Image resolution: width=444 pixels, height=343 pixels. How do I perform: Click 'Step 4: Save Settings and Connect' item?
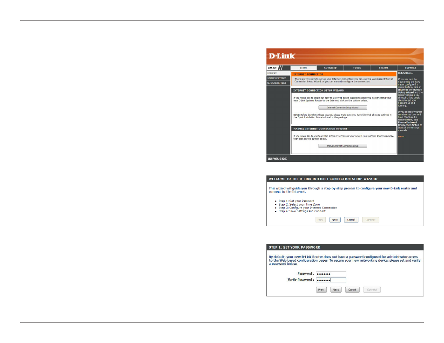(x=302, y=211)
